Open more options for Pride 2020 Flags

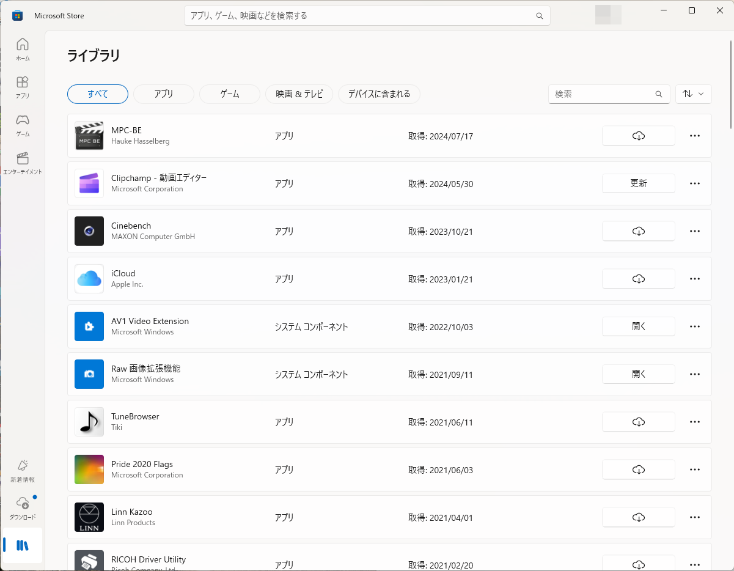695,470
